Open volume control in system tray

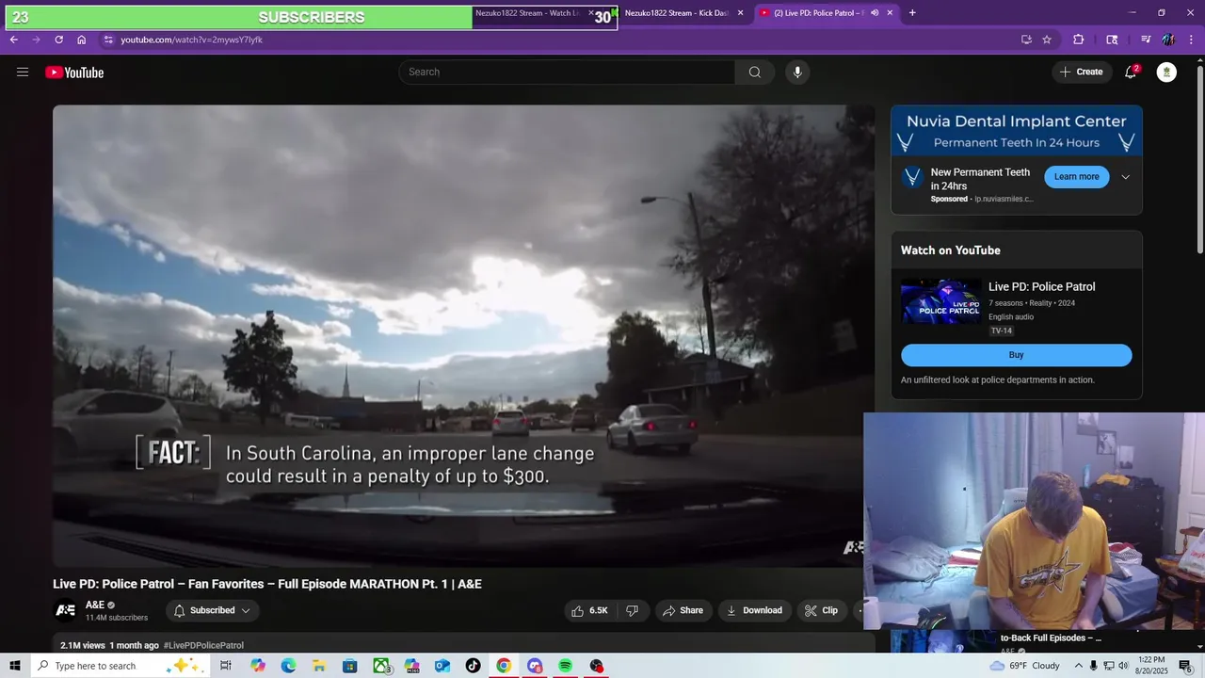coord(1123,666)
